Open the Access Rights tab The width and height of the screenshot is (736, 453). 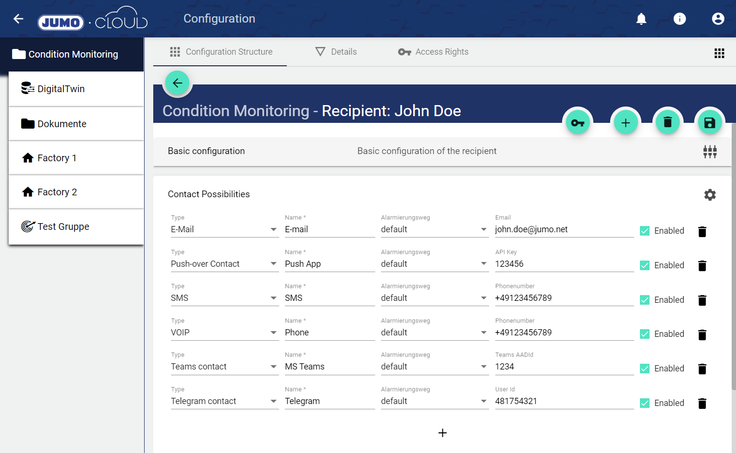pyautogui.click(x=433, y=52)
